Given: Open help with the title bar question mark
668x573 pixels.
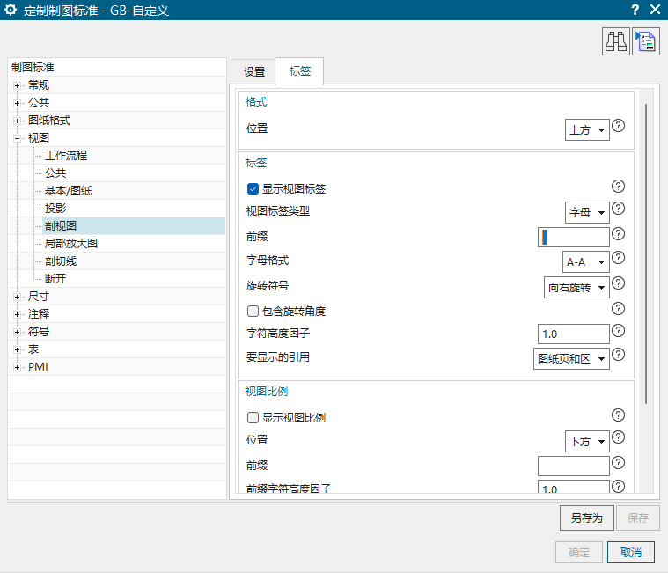Looking at the screenshot, I should click(635, 10).
